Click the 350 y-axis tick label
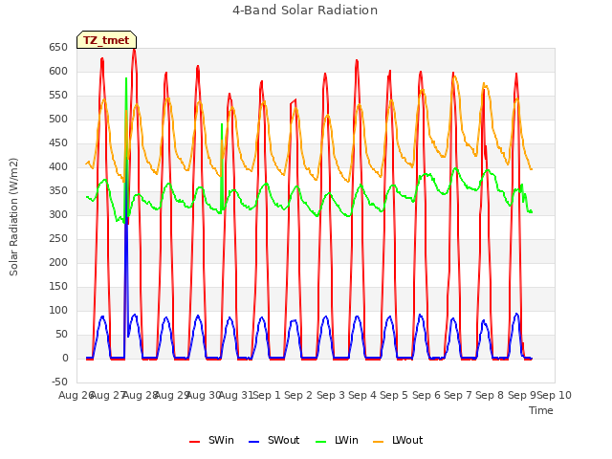Image resolution: width=612 pixels, height=459 pixels. (x=58, y=191)
